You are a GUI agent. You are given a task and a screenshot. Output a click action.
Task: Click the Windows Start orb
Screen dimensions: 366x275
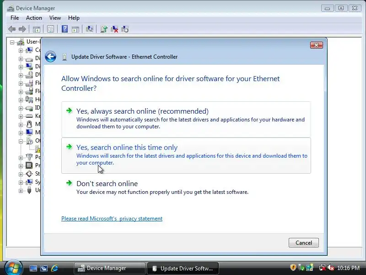coord(13,268)
